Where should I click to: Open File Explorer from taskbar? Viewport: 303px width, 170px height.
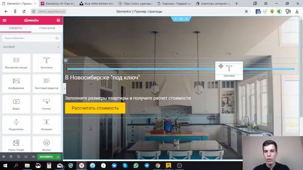[27, 166]
